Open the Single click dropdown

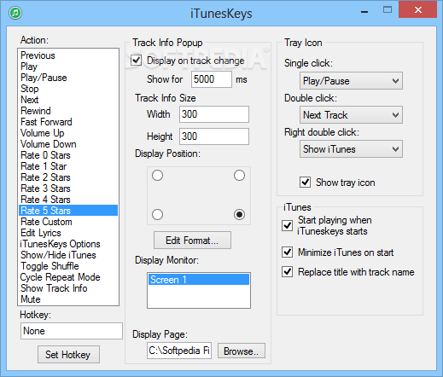(351, 81)
